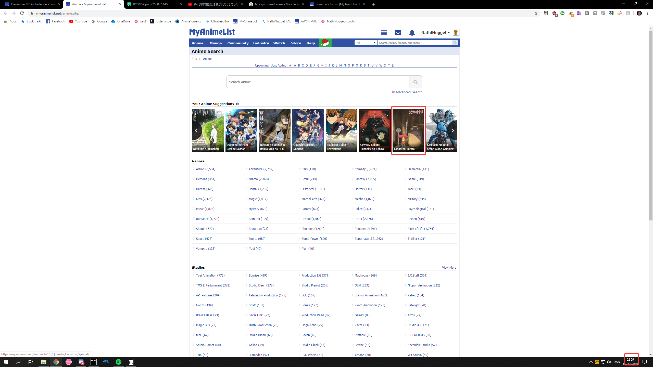Open the YouTube bookmark

point(78,21)
